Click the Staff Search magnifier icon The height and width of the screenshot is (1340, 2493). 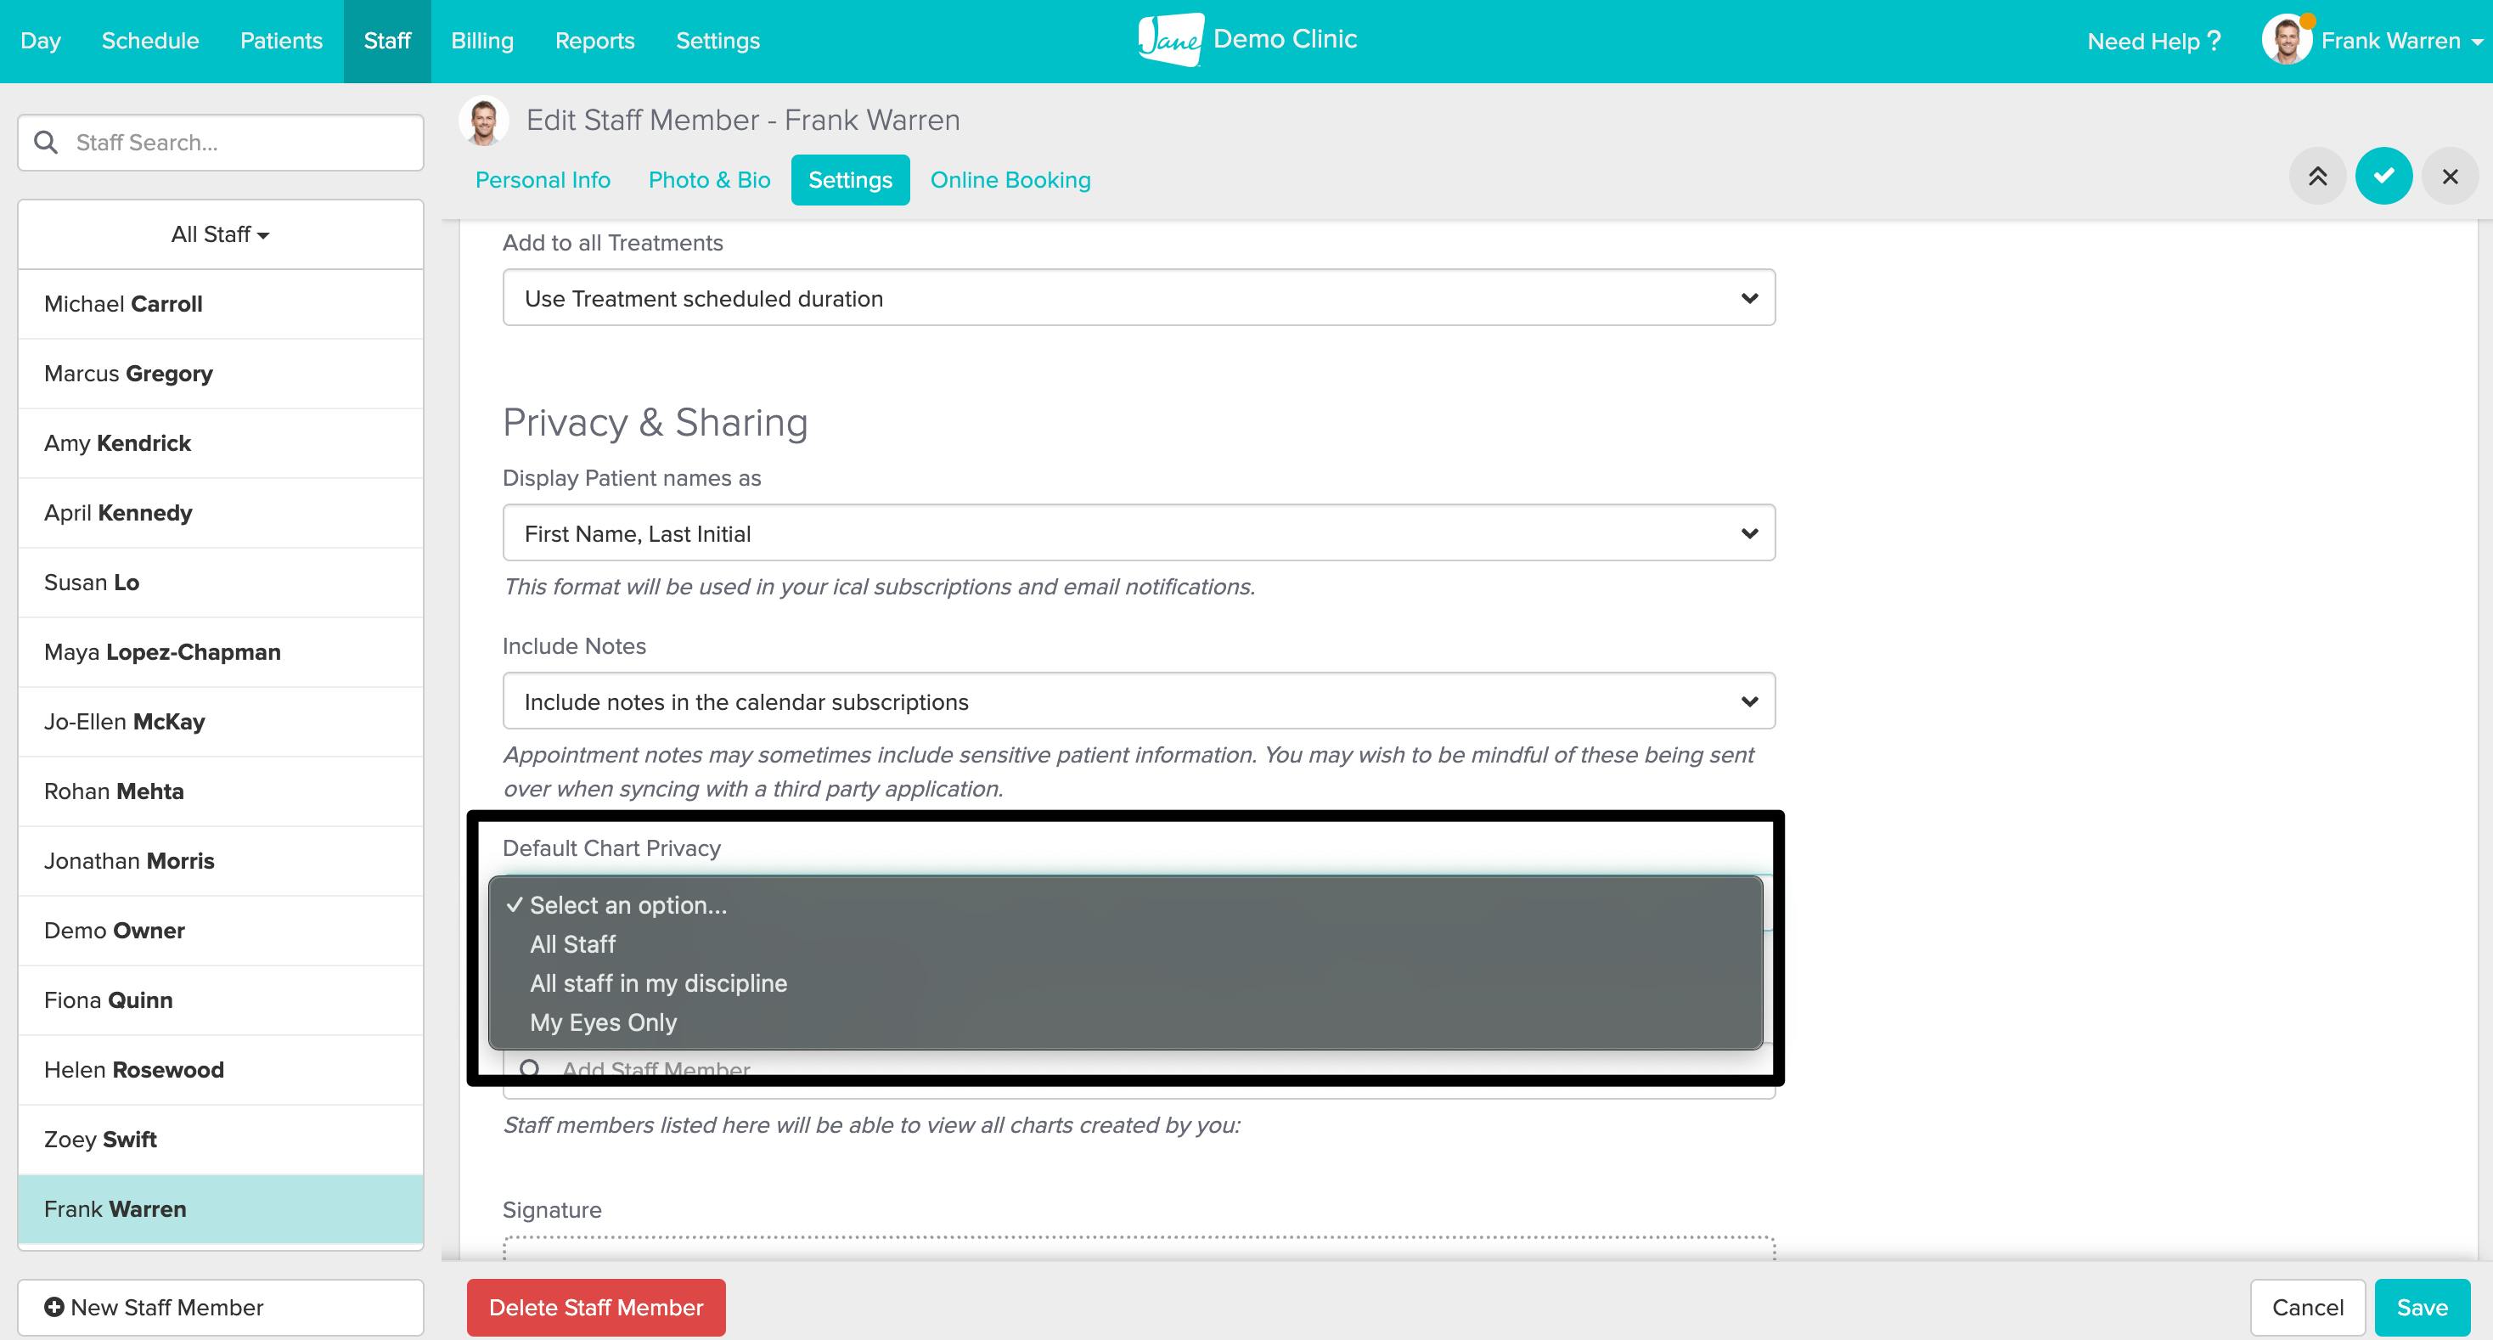(46, 142)
